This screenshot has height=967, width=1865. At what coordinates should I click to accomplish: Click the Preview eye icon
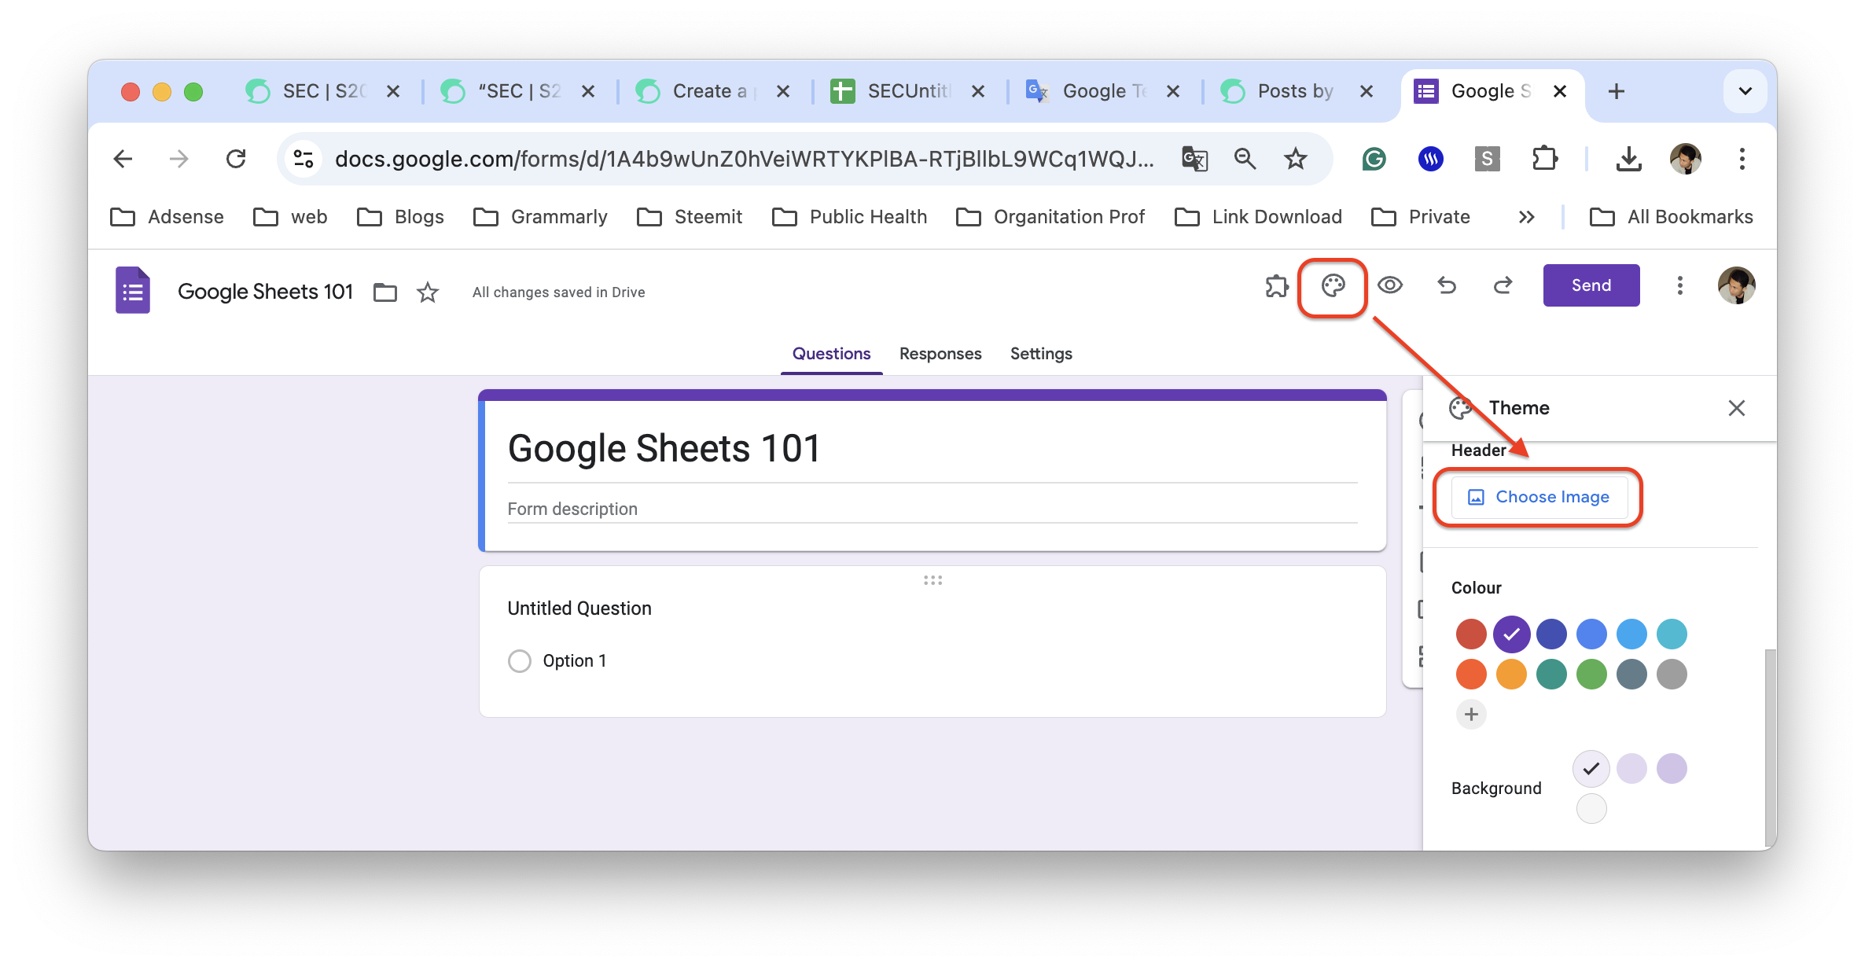click(x=1389, y=285)
